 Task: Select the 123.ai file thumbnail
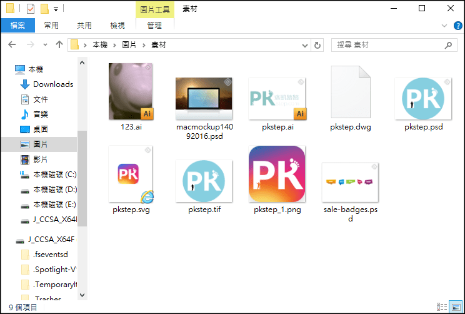[131, 91]
